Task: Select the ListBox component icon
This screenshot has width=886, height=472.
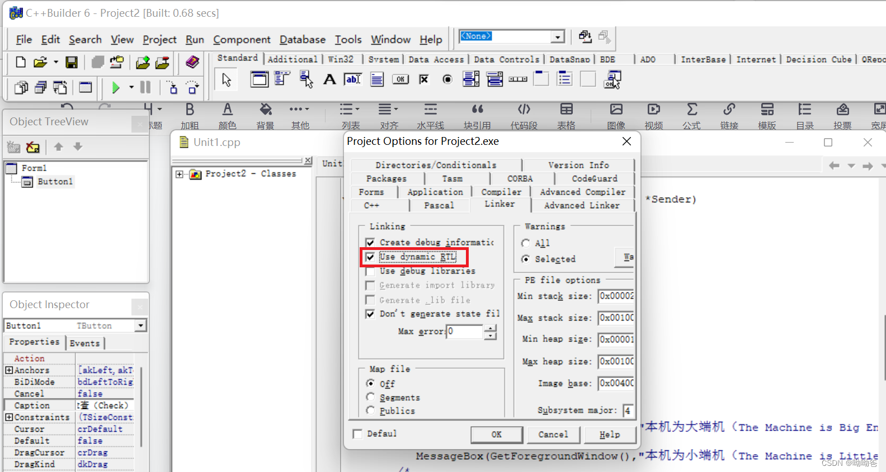Action: tap(471, 79)
